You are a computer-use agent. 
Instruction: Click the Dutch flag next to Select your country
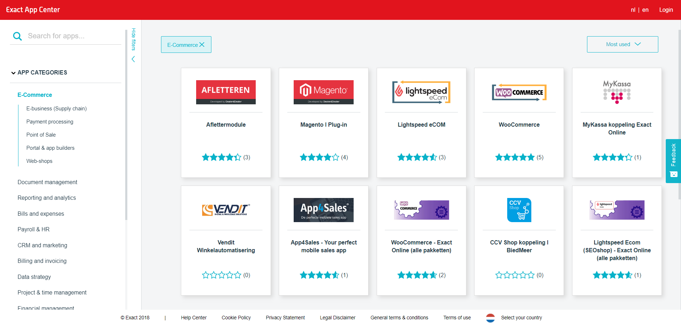[491, 318]
